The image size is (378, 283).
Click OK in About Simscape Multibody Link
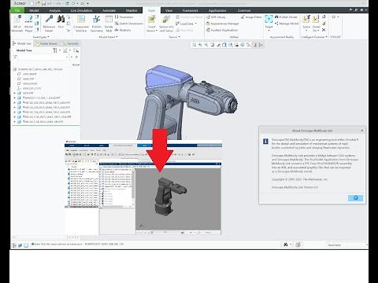355,198
